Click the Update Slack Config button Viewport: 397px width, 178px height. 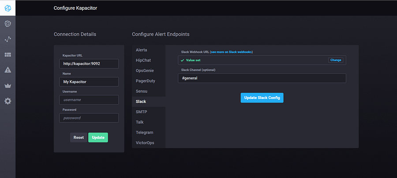point(262,98)
